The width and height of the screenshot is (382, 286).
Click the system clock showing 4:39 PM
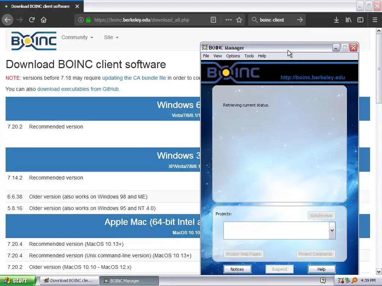pos(368,280)
